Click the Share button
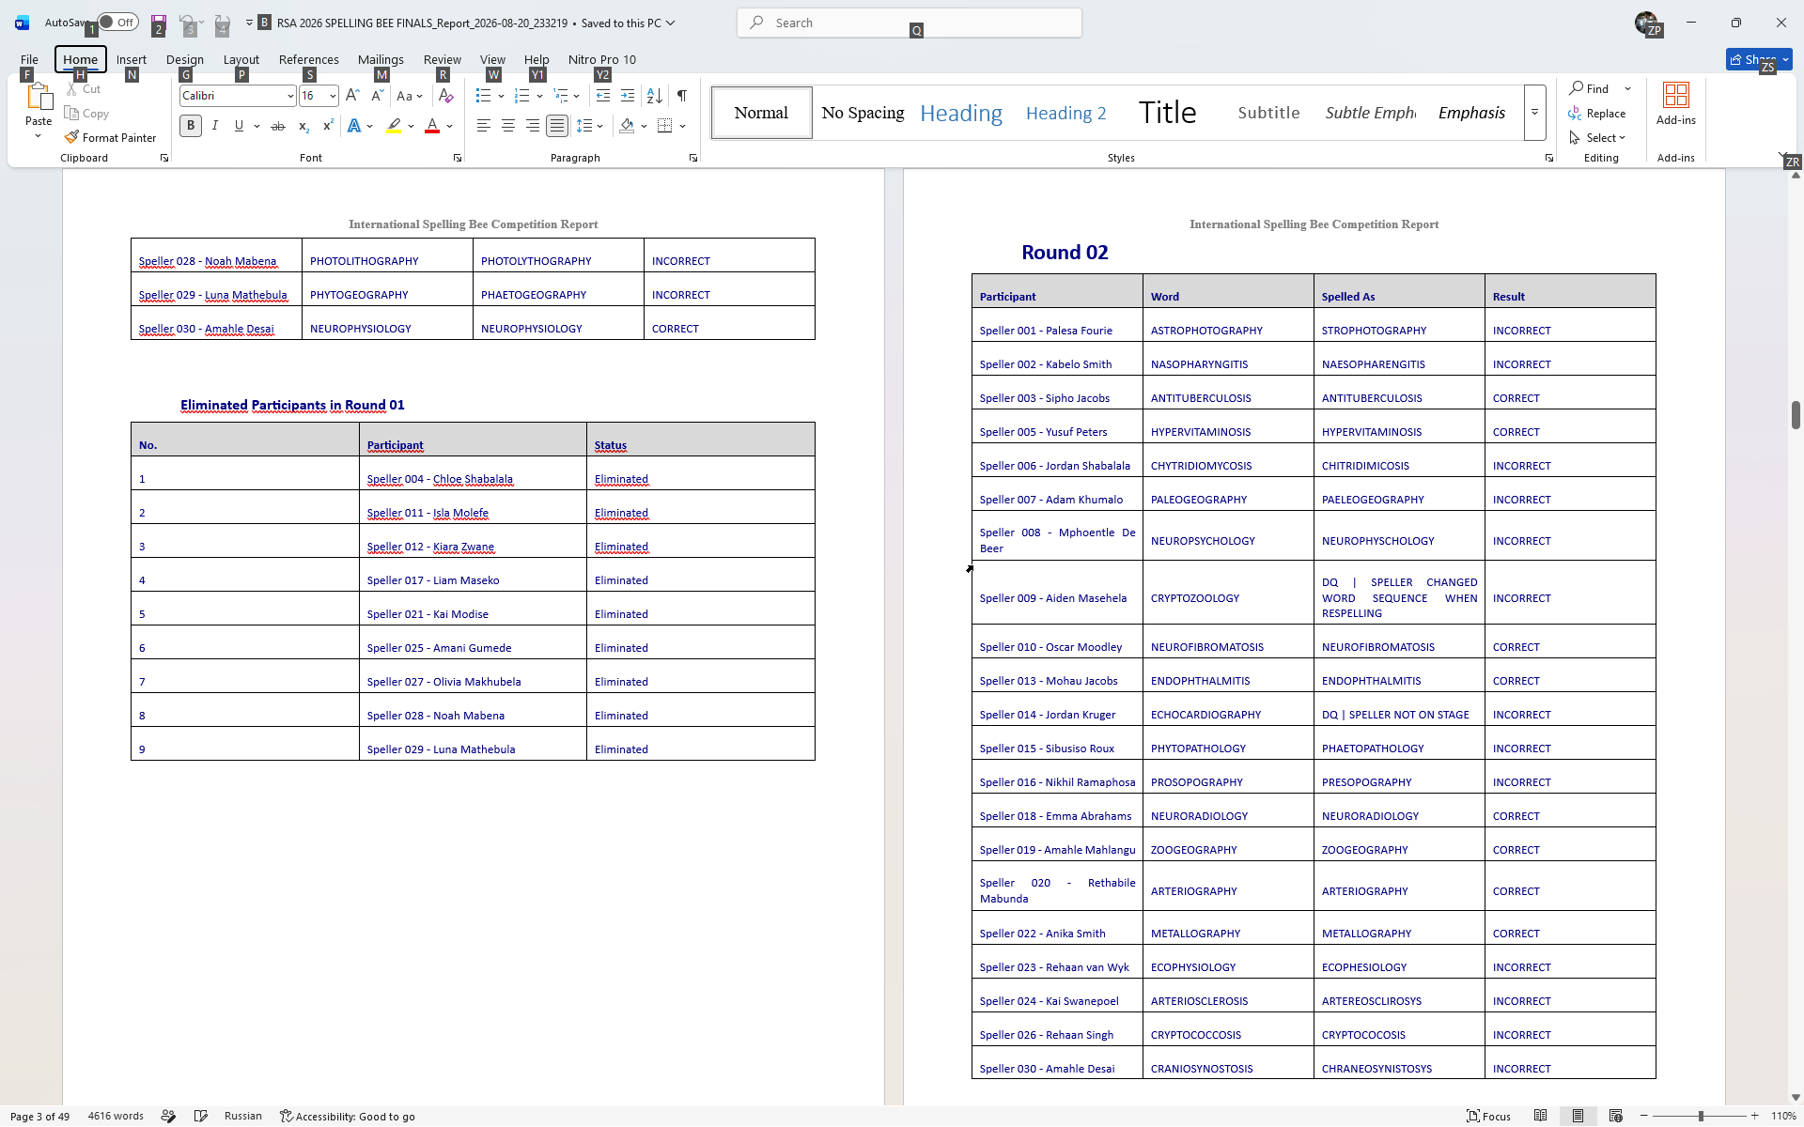The height and width of the screenshot is (1127, 1804). click(1759, 59)
